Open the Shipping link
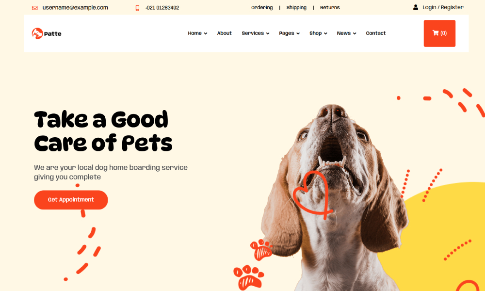485x291 pixels. (x=296, y=7)
